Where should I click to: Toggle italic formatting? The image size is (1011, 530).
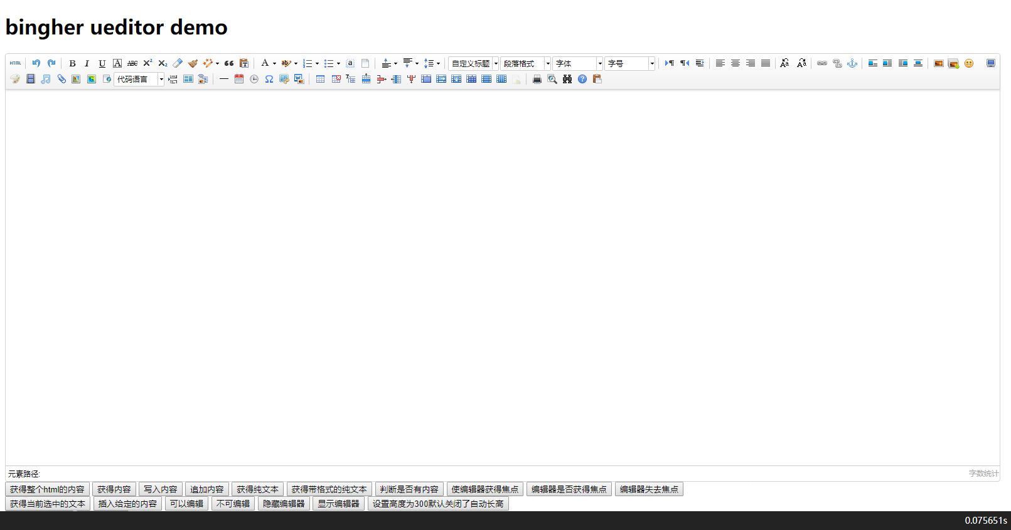pos(87,63)
